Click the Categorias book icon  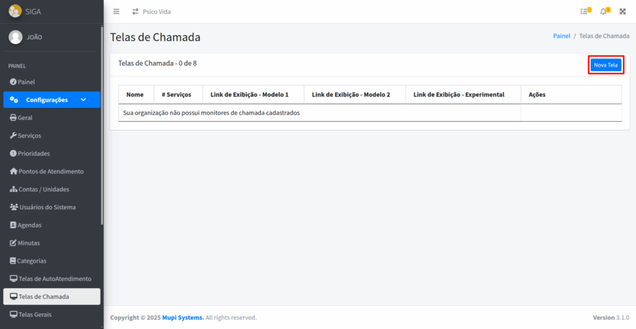click(13, 261)
